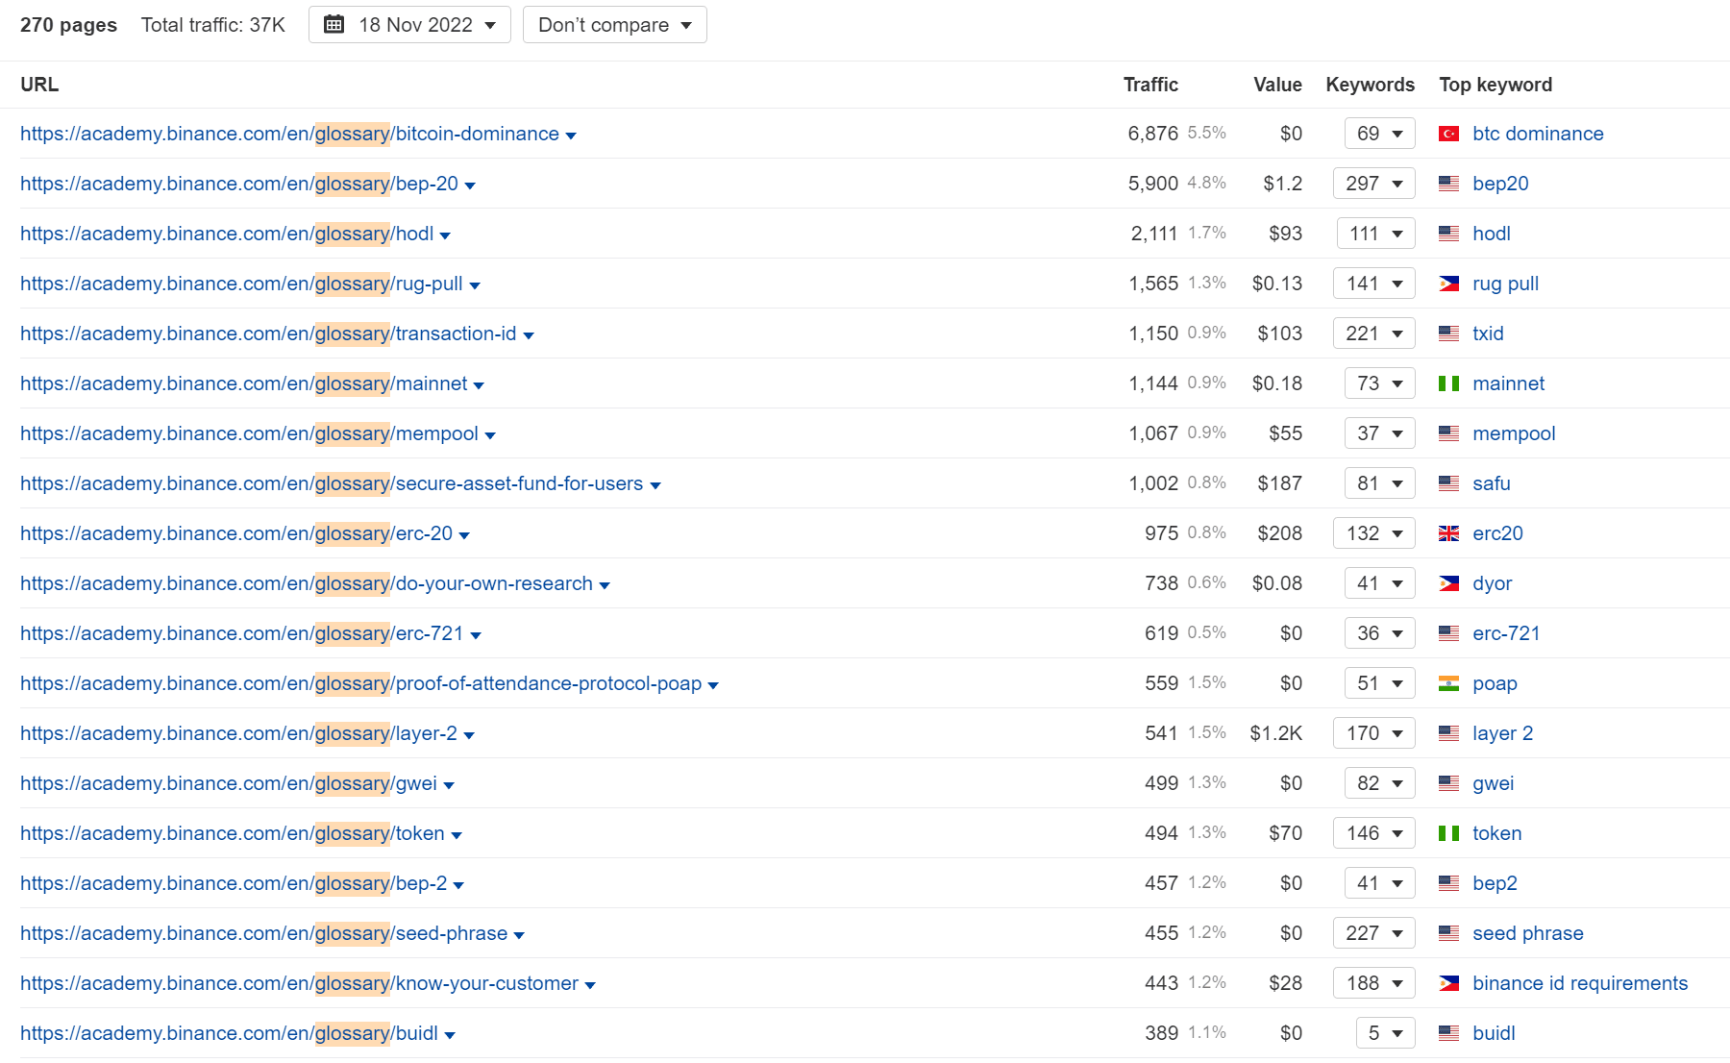Open the safu top keyword
The image size is (1730, 1063).
(x=1492, y=483)
